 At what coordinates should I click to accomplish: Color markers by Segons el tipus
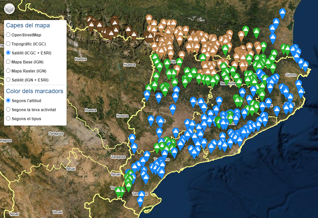(8, 118)
